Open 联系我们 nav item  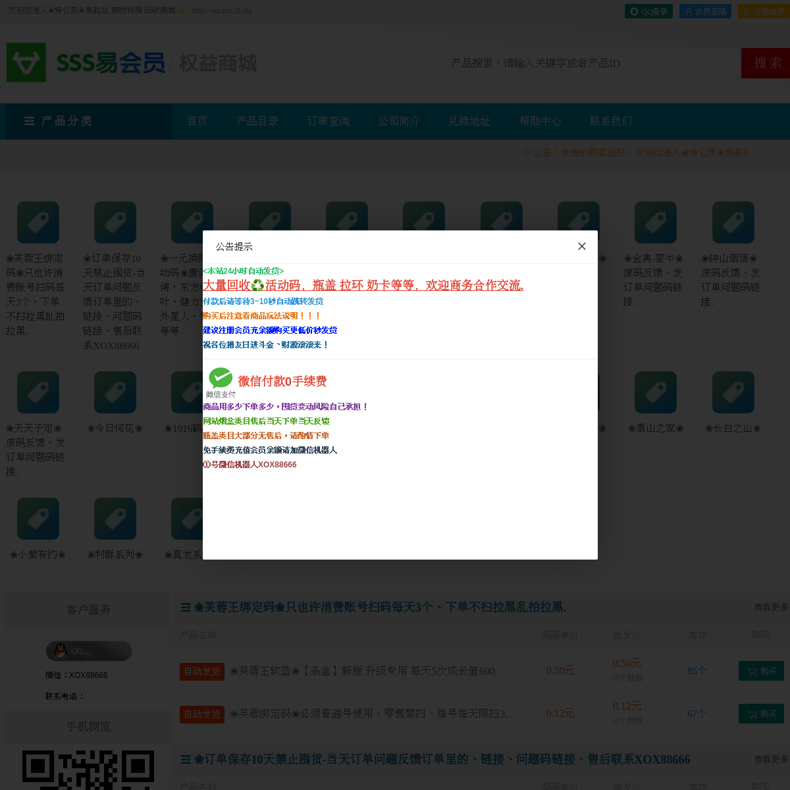[611, 121]
